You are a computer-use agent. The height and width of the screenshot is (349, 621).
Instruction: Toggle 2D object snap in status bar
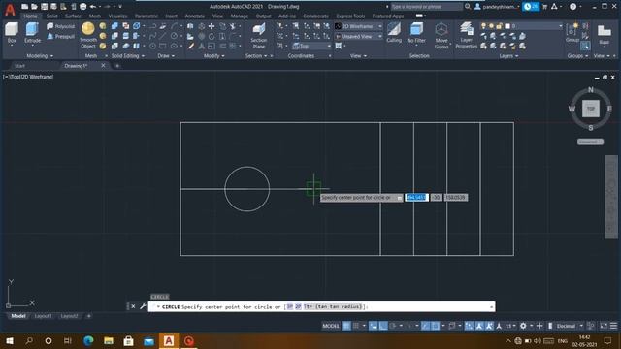pos(435,326)
